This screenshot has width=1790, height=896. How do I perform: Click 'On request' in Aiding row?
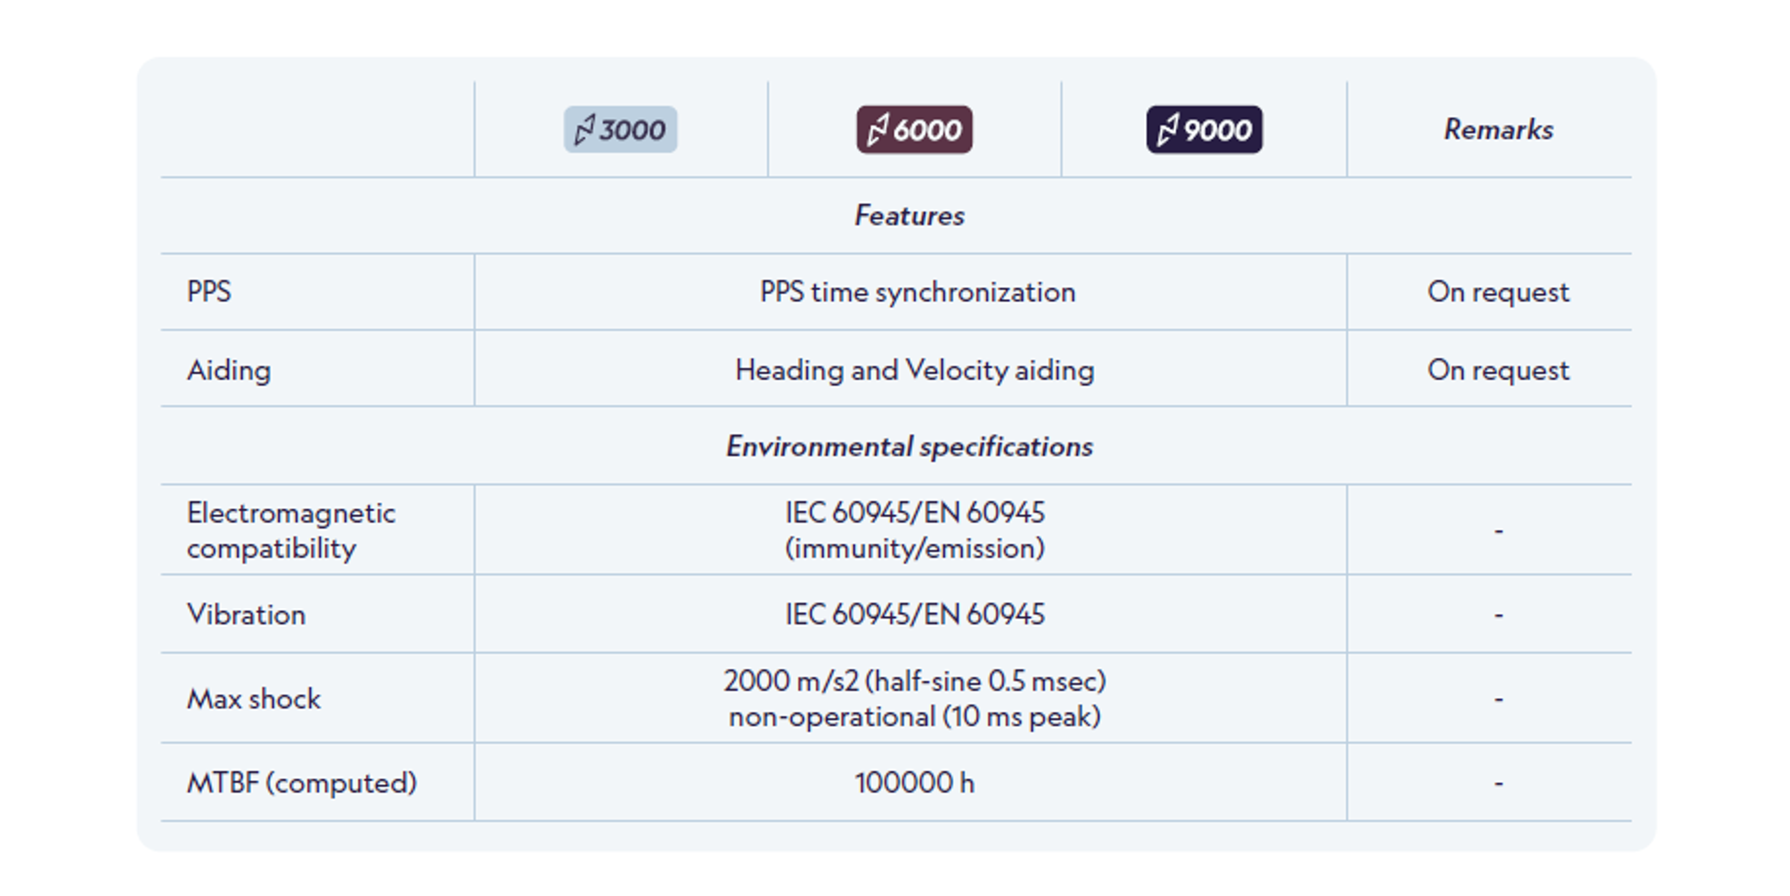click(1498, 370)
